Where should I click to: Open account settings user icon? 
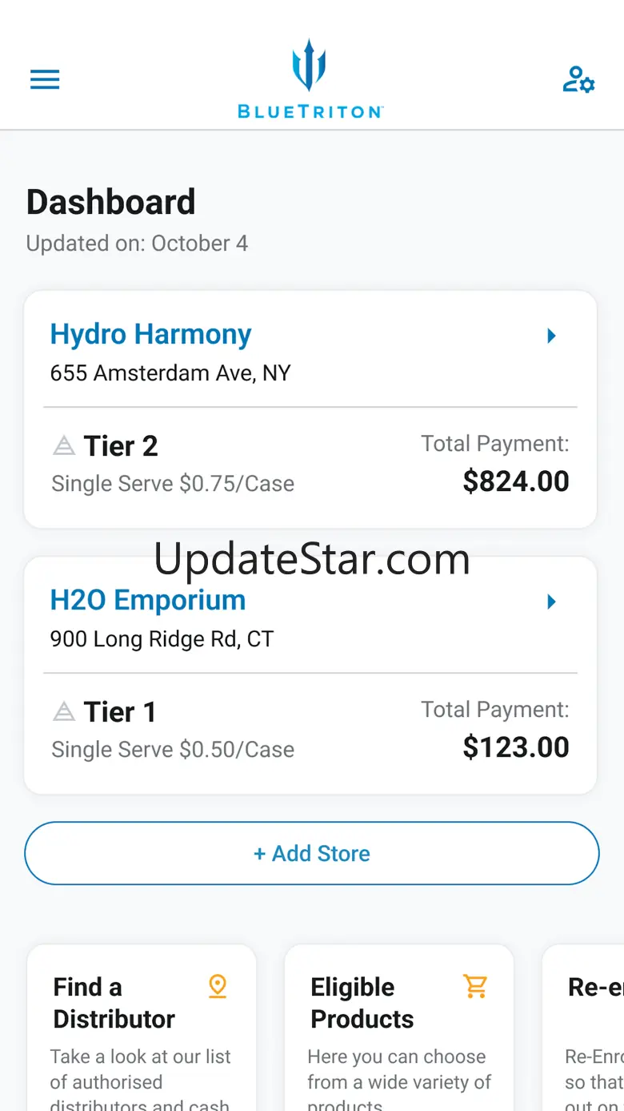tap(578, 79)
